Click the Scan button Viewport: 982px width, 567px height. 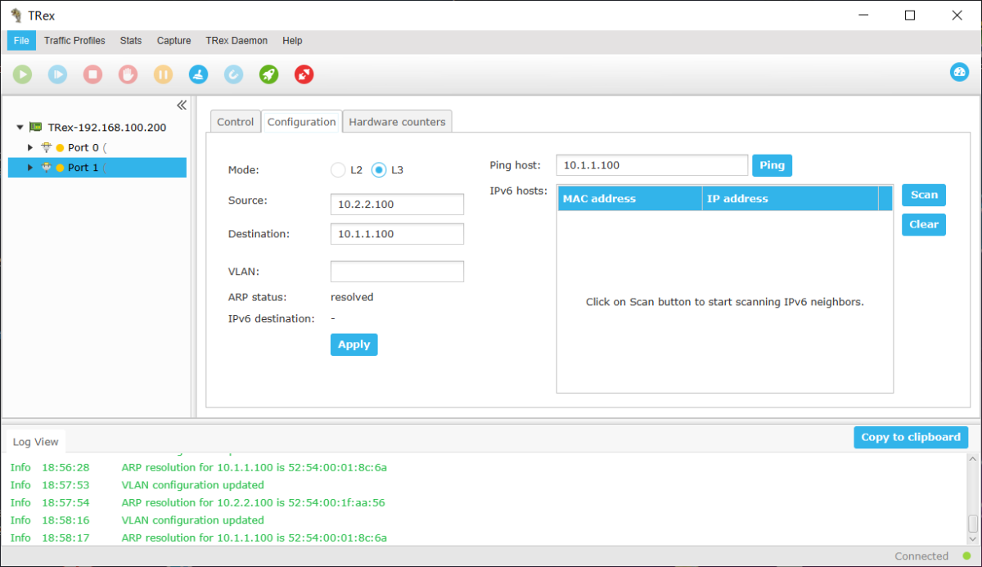click(924, 195)
